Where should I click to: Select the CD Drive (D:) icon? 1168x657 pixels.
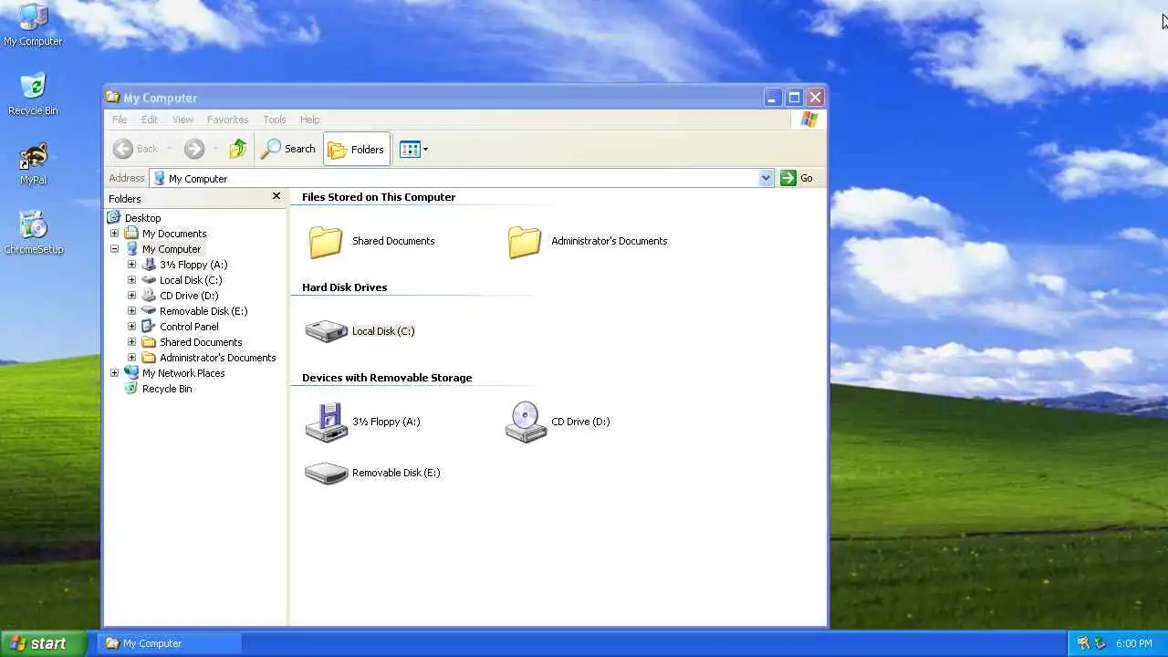526,422
